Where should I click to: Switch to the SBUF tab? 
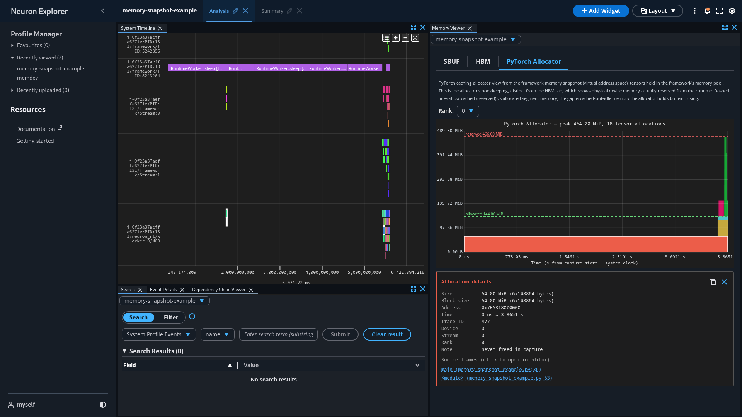[x=451, y=61]
